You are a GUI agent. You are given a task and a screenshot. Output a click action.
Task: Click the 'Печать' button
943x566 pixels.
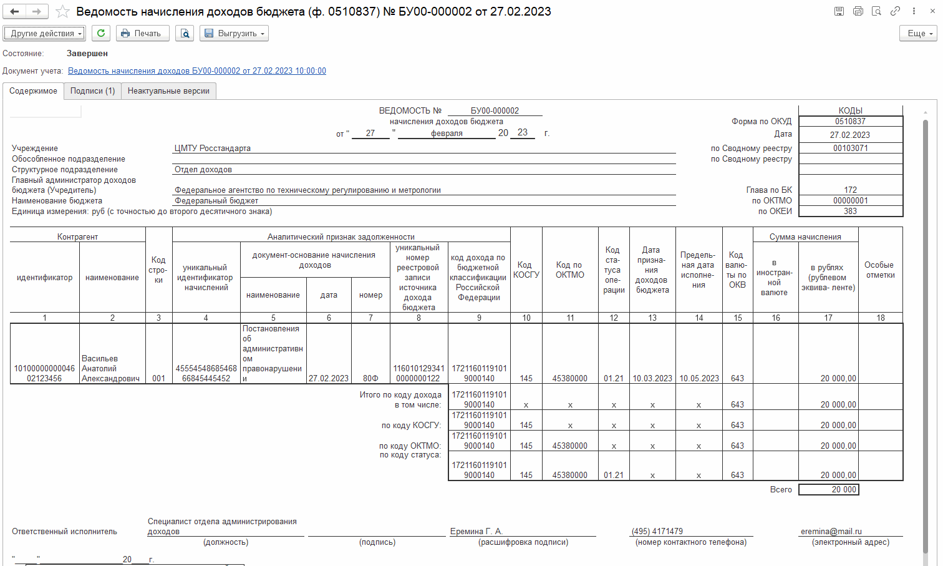tap(143, 33)
